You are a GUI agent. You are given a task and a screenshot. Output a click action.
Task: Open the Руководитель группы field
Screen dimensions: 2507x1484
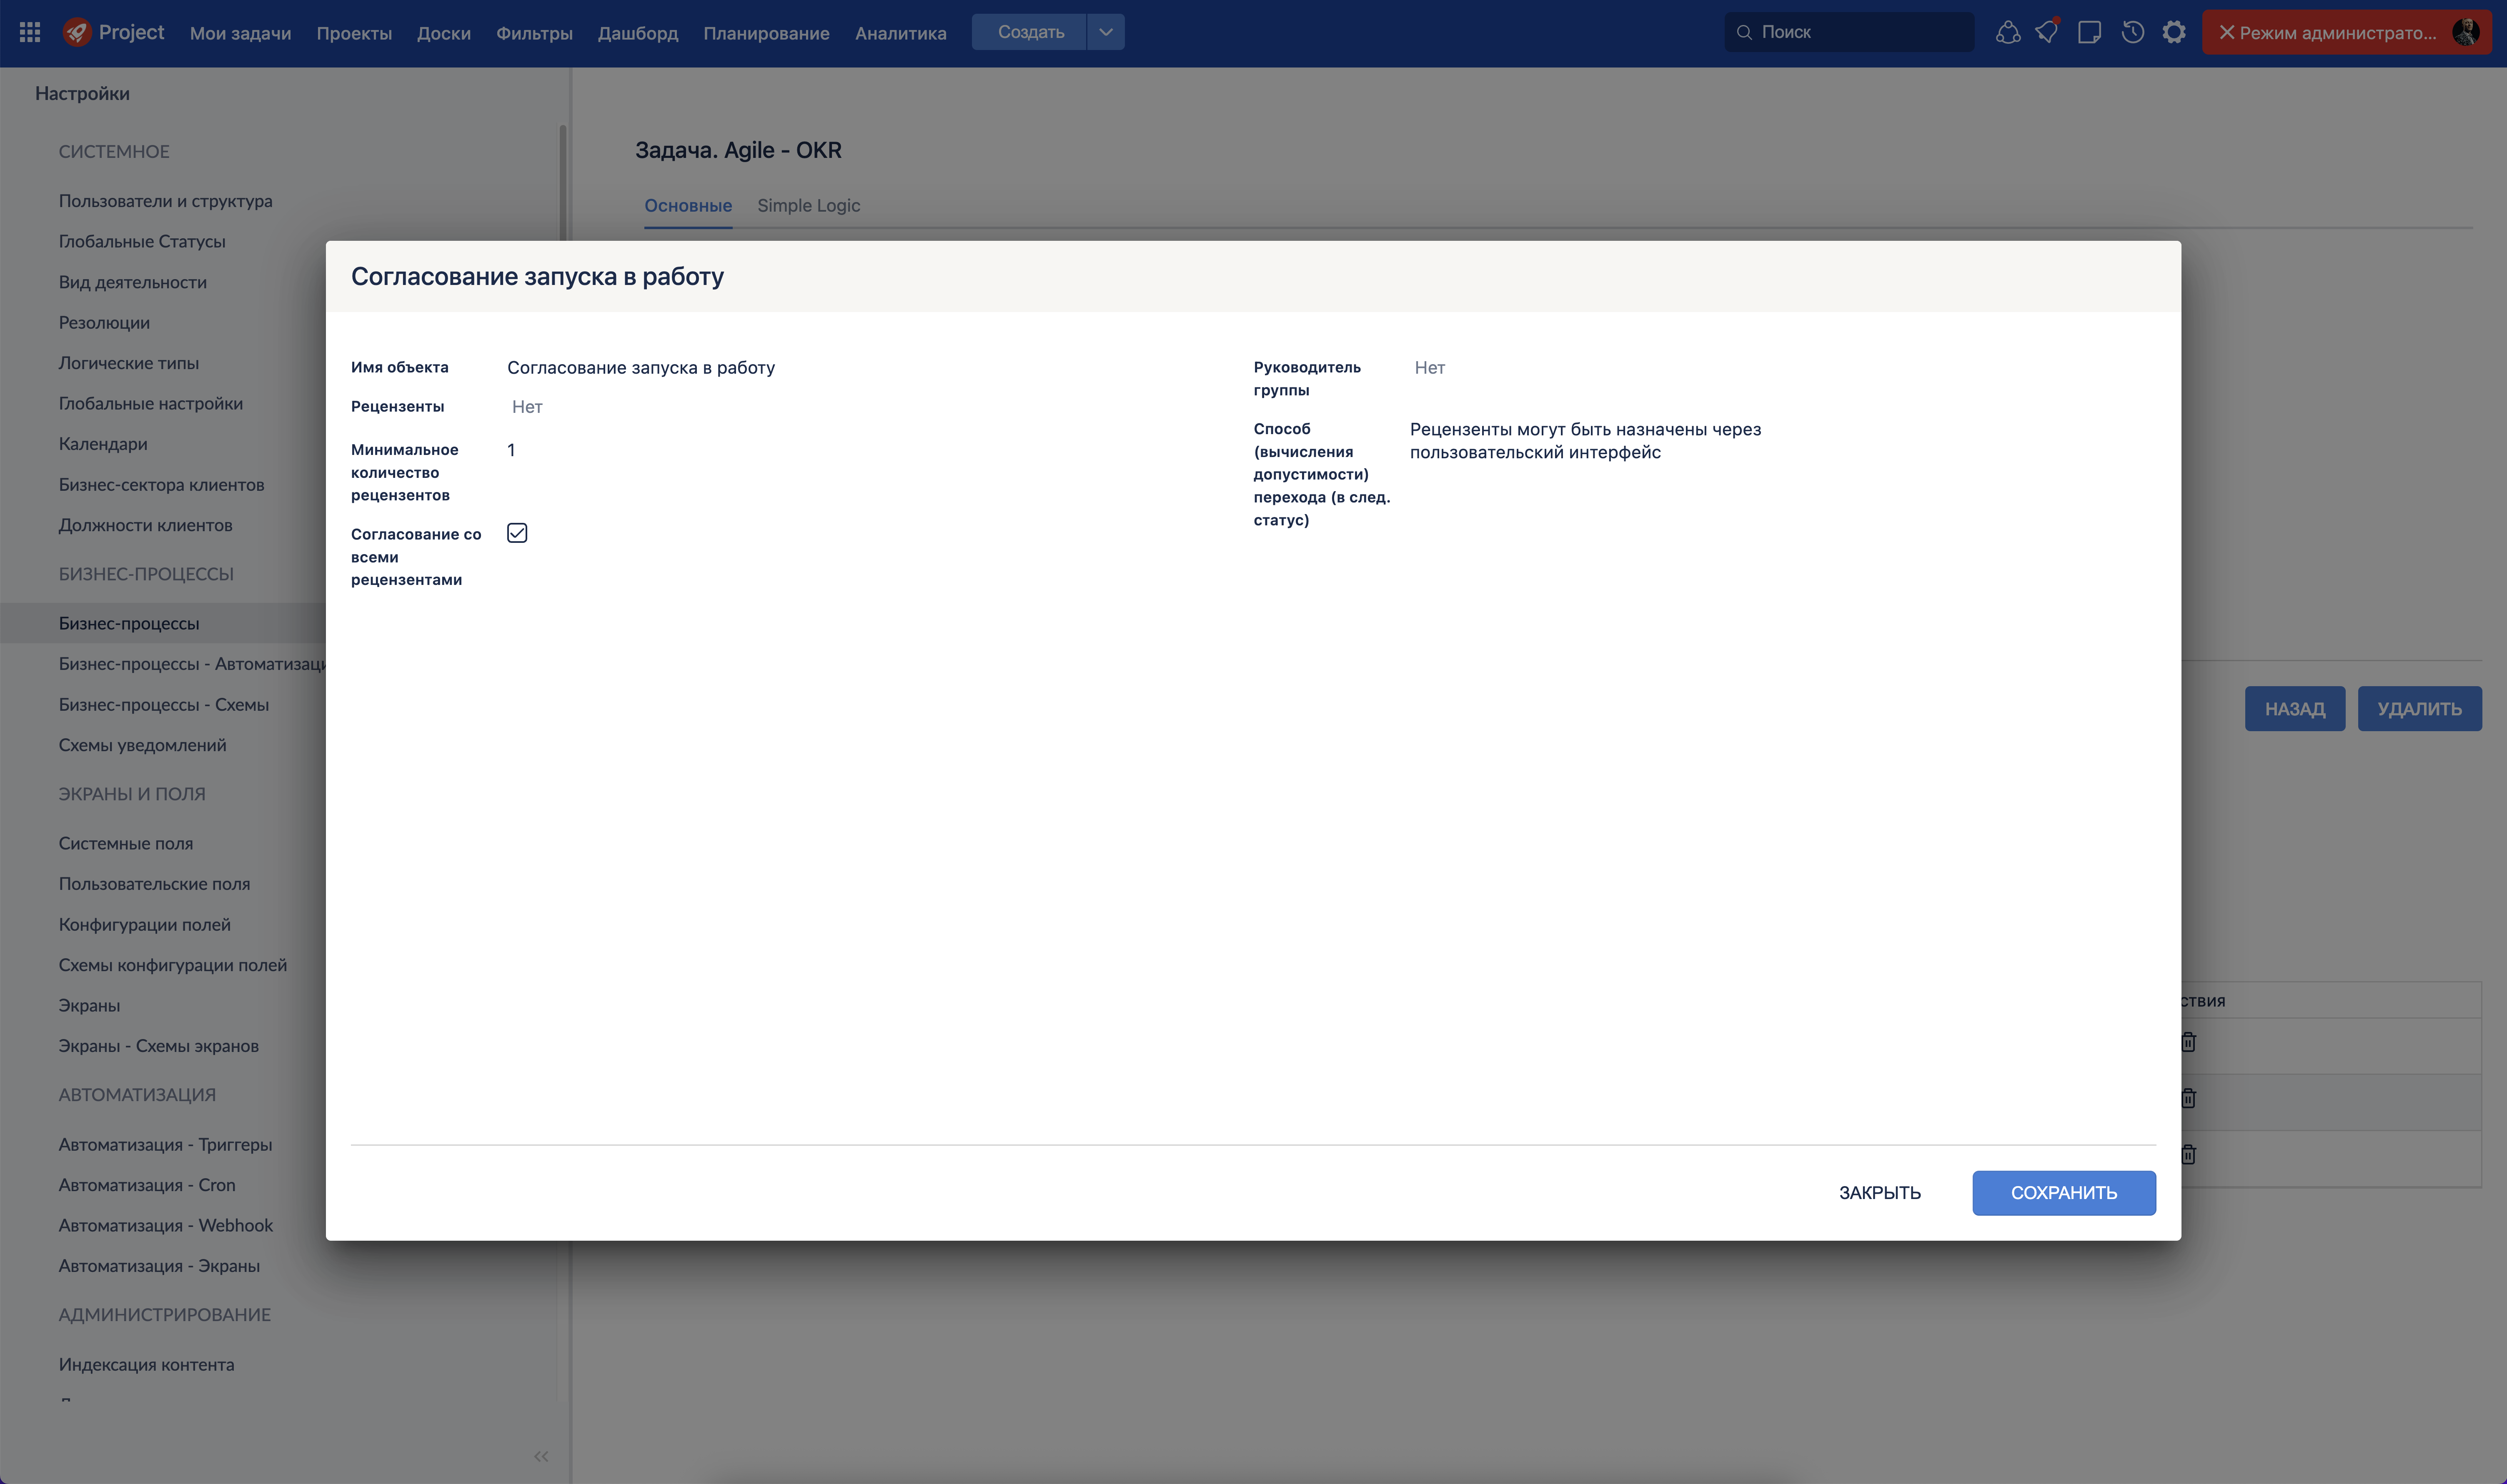(1430, 368)
